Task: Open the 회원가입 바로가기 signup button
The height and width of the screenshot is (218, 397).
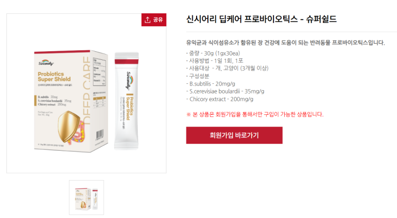Action: 234,135
